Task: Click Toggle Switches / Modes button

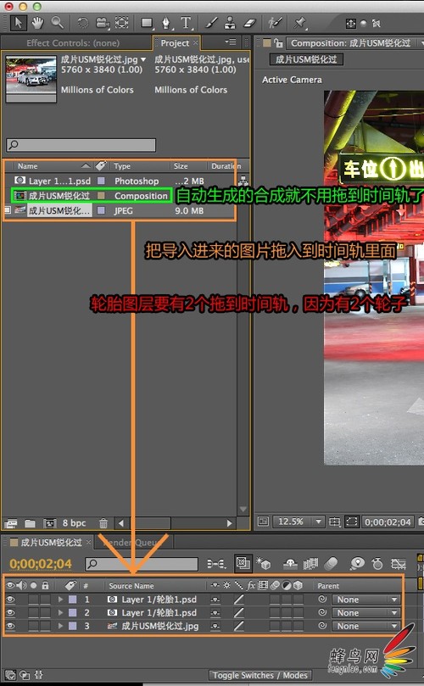Action: (260, 675)
